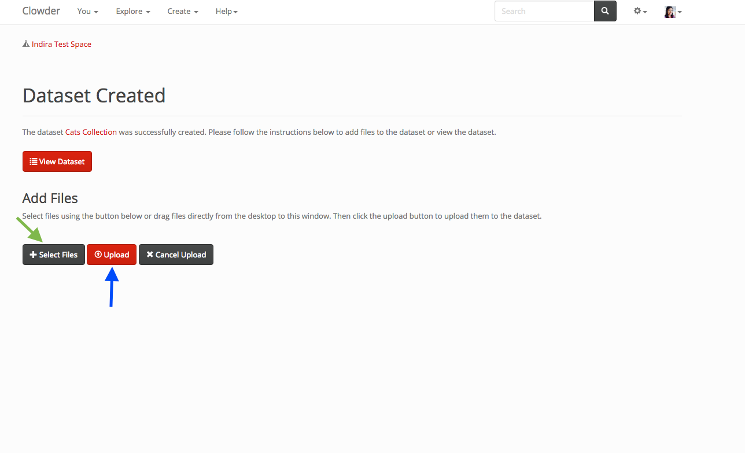Open the Indira Test Space link

pyautogui.click(x=61, y=44)
